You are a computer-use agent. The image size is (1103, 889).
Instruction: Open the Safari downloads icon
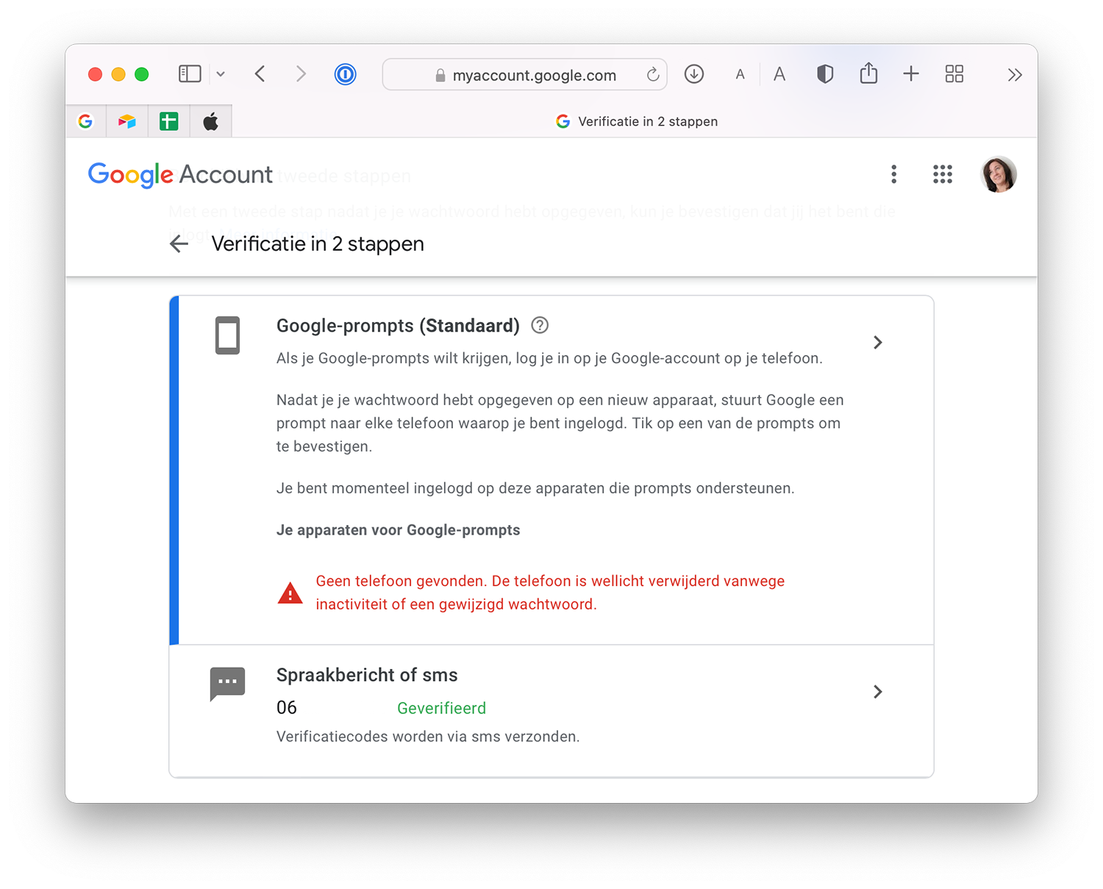tap(693, 74)
